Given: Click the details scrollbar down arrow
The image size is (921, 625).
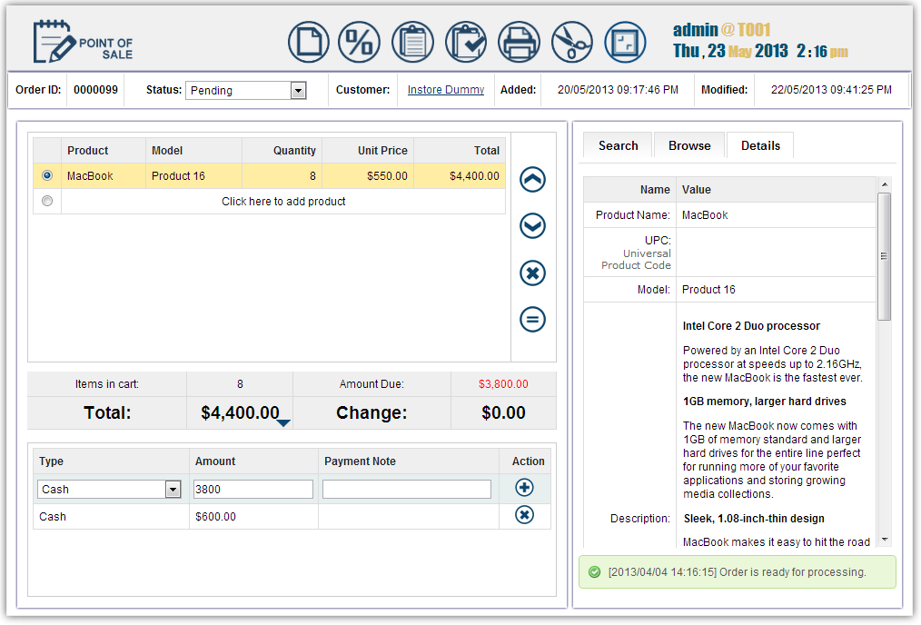Looking at the screenshot, I should [x=885, y=540].
